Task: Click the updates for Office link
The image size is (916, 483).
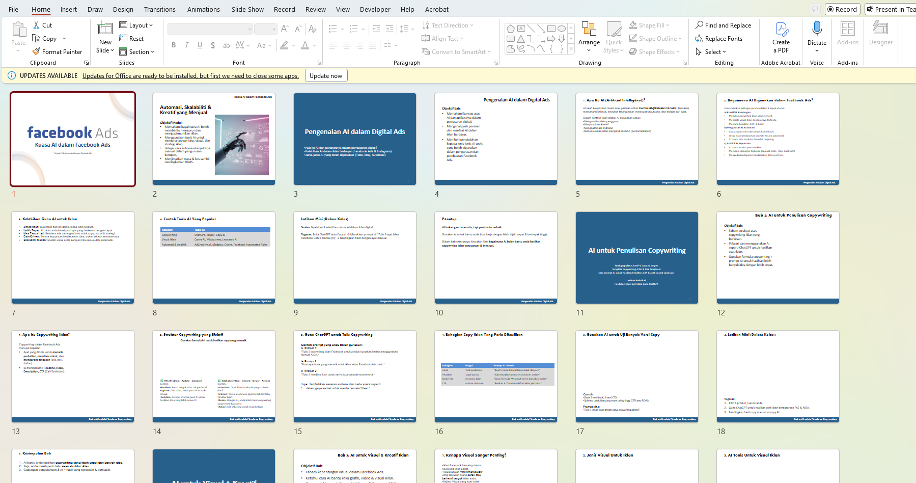Action: (190, 76)
